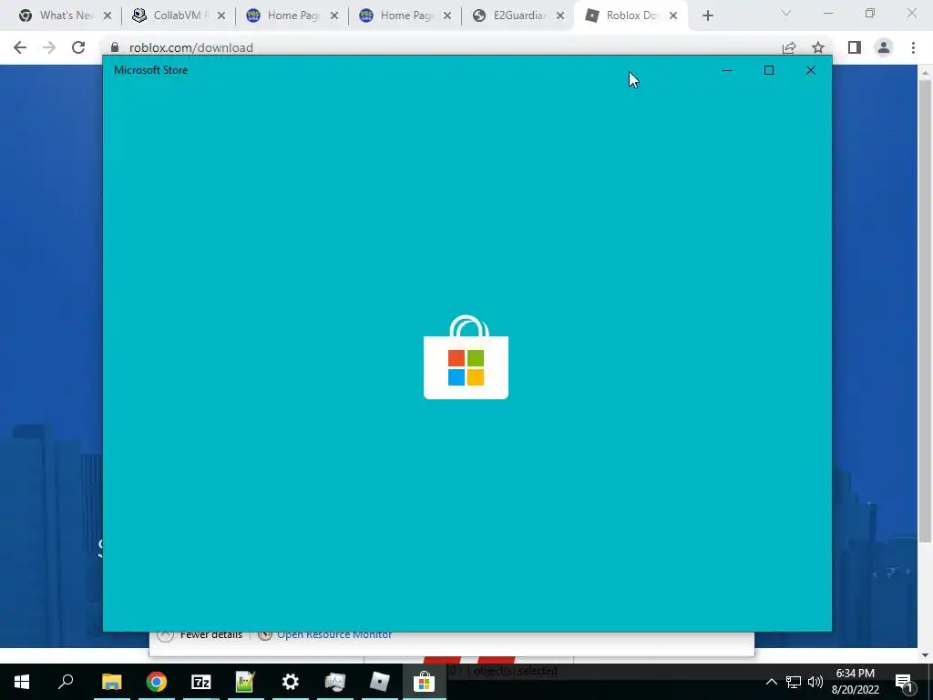
Task: Open volume control tray icon
Action: click(815, 682)
